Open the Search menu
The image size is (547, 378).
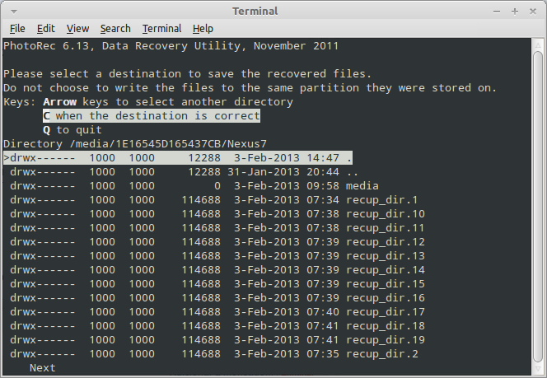pyautogui.click(x=115, y=29)
